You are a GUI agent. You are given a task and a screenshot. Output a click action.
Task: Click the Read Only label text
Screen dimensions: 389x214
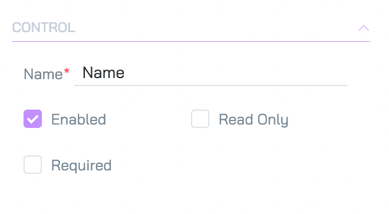point(254,120)
